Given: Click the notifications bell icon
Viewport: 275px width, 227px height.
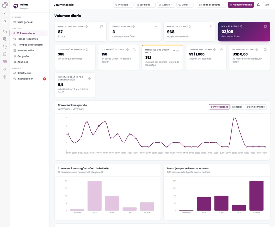Looking at the screenshot, I should [258, 5].
